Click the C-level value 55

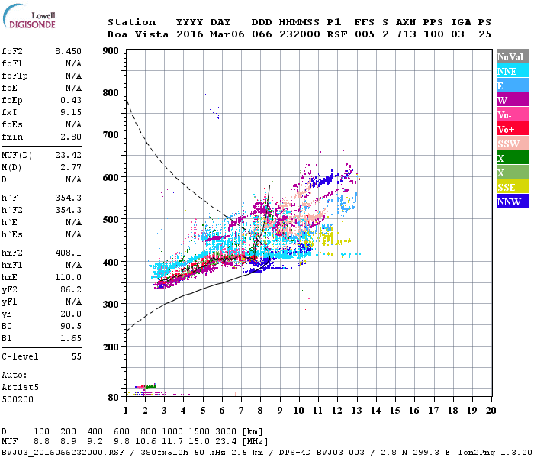coord(76,356)
